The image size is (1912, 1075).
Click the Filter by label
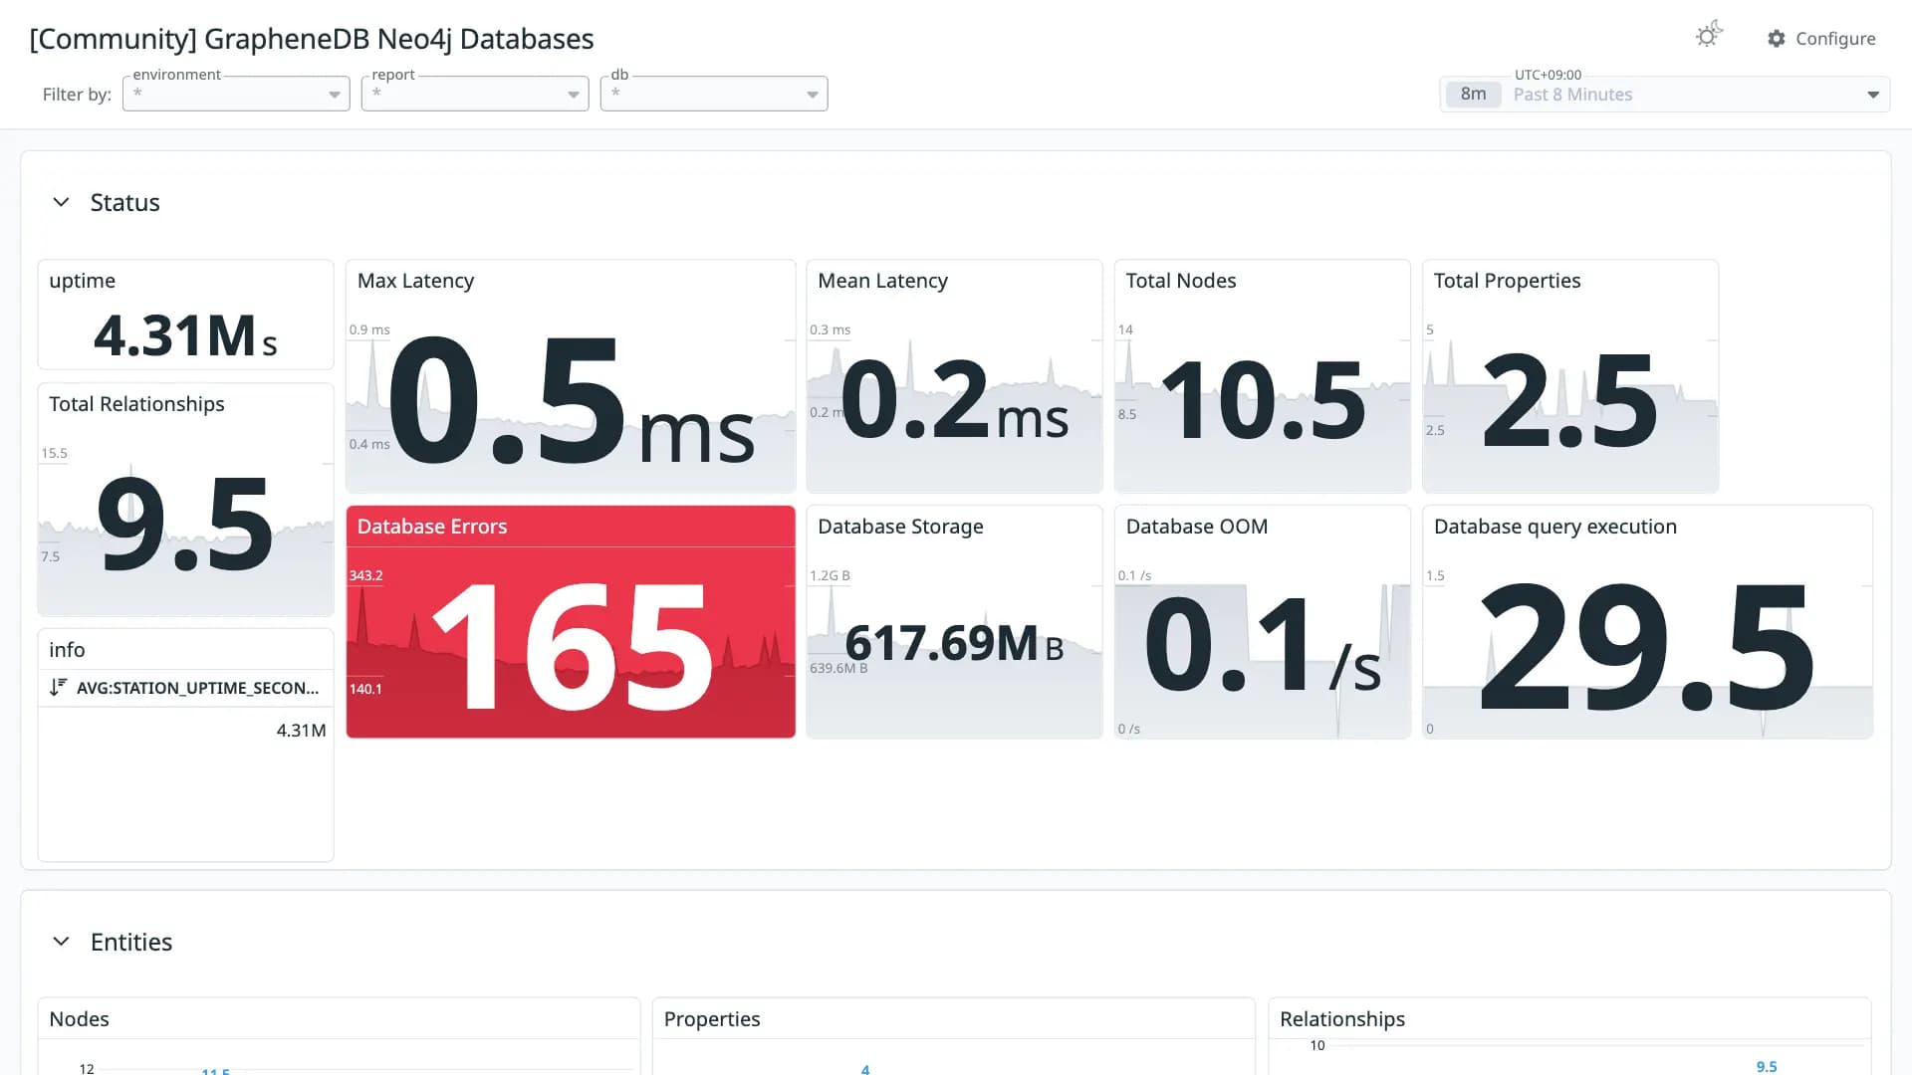tap(77, 95)
